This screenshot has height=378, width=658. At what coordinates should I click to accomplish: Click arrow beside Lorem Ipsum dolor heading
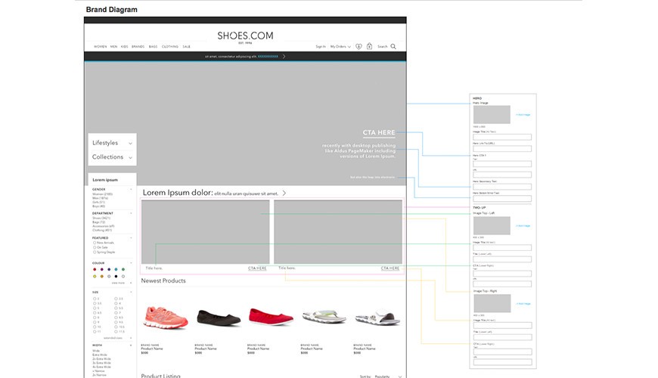point(284,193)
